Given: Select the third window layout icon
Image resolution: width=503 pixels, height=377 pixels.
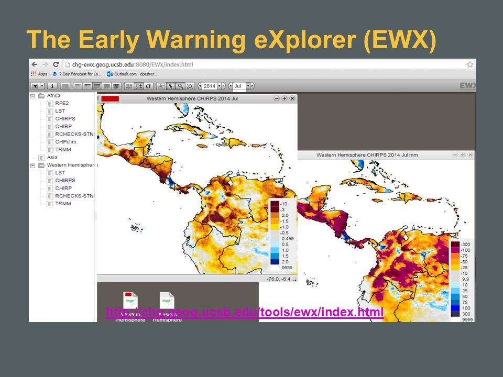Looking at the screenshot, I should 97,86.
